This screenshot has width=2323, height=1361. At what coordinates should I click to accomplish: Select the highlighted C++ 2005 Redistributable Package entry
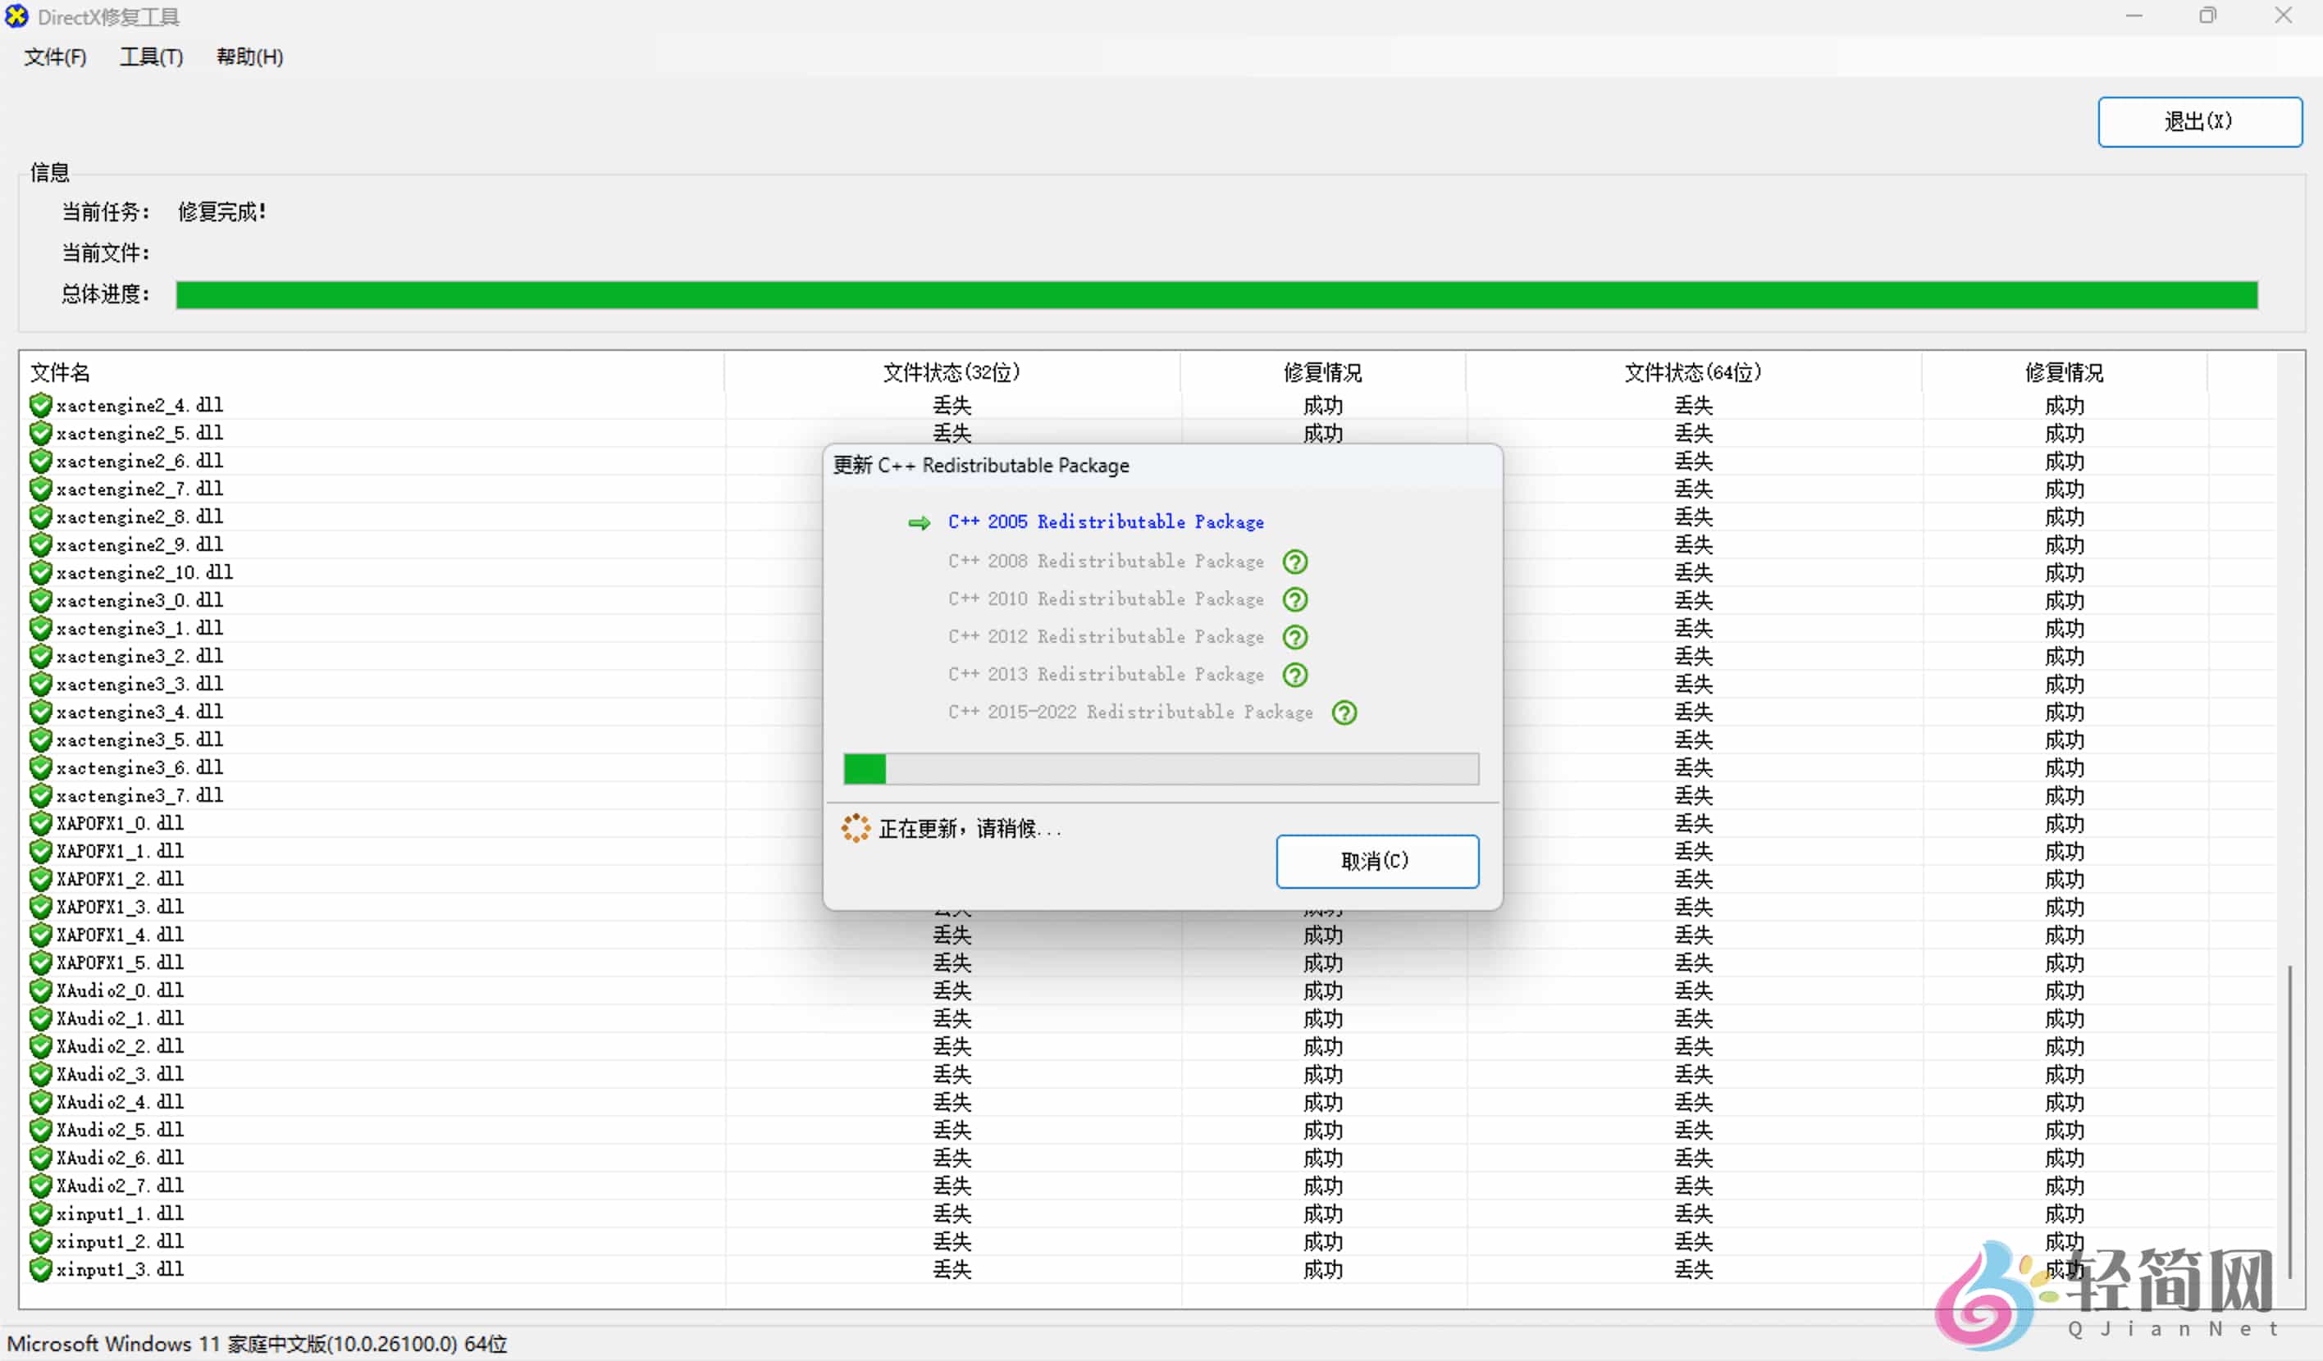[x=1105, y=521]
